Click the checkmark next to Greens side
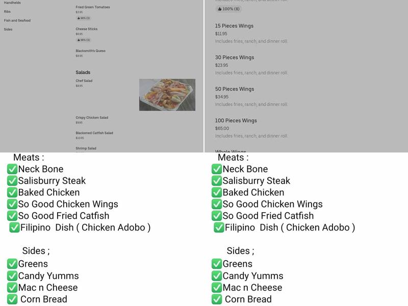The width and height of the screenshot is (408, 306). (x=13, y=264)
